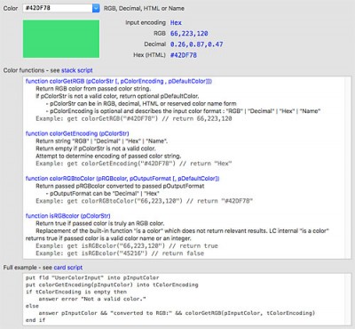Screen dimensions: 355x329
Task: Click the colorGetRGB example code line
Action: [x=134, y=118]
